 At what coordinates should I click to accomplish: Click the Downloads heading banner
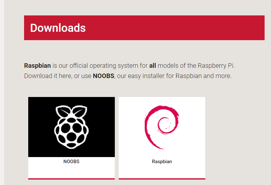pos(144,28)
